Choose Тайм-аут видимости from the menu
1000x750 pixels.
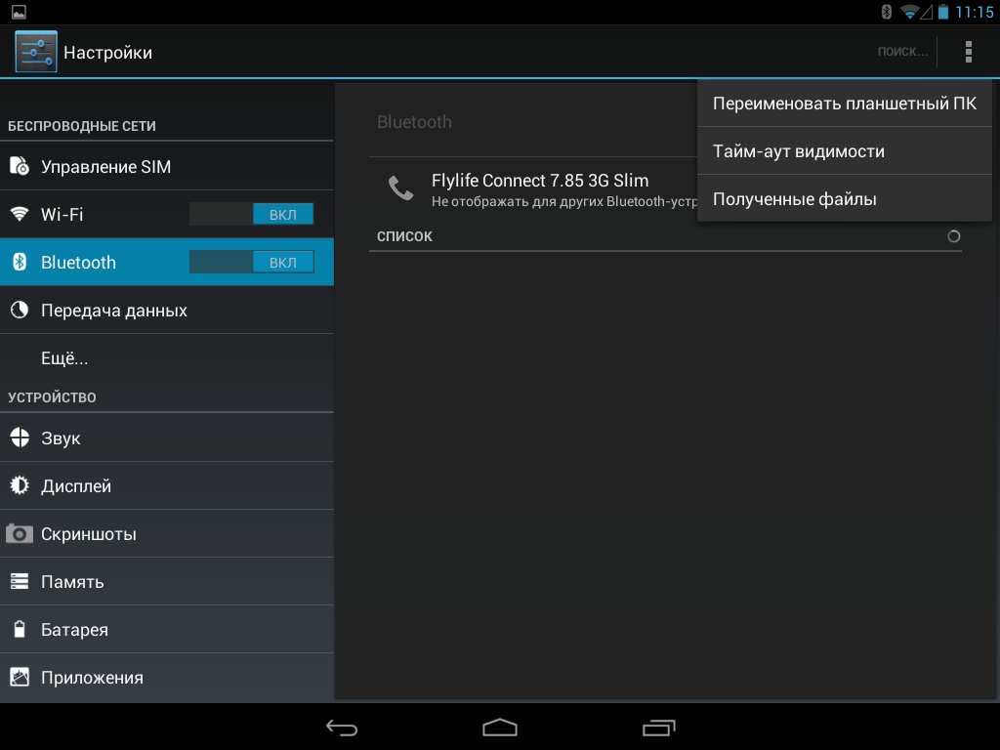coord(844,151)
